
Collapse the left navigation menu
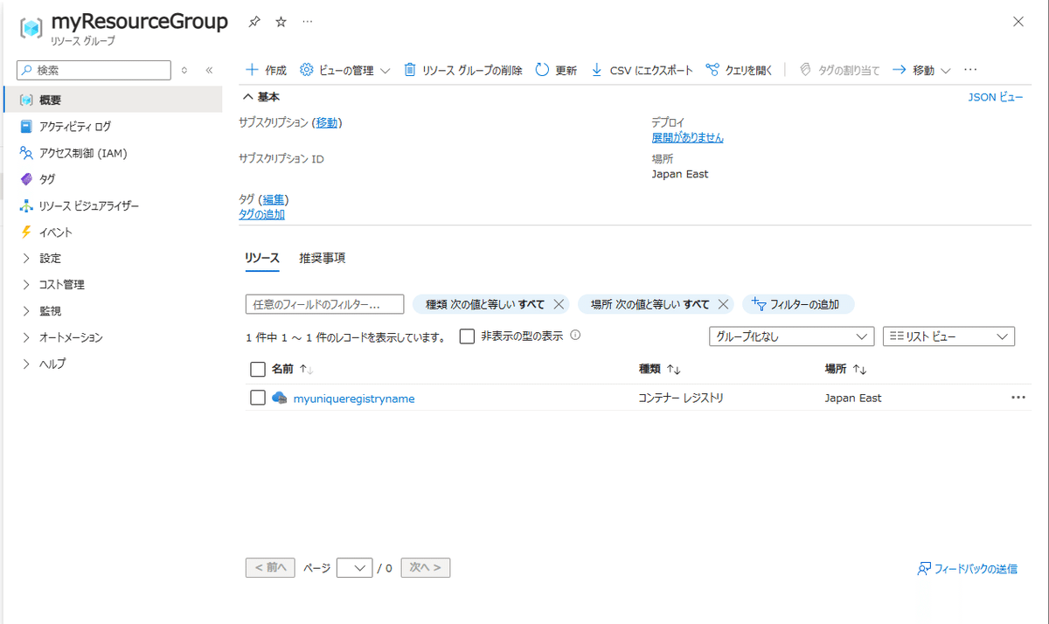209,70
